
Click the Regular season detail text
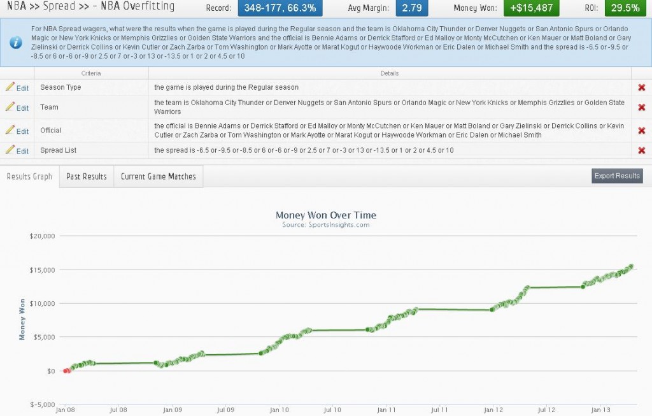tap(226, 87)
